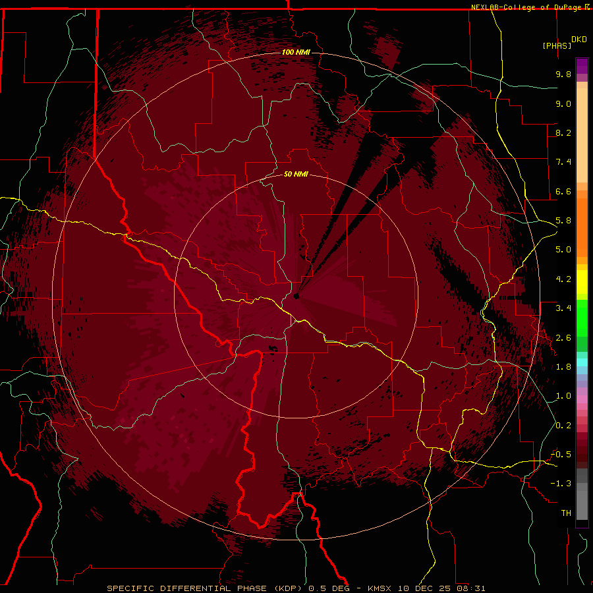This screenshot has width=593, height=593.
Task: Click the 50 NMI range ring label
Action: point(296,174)
